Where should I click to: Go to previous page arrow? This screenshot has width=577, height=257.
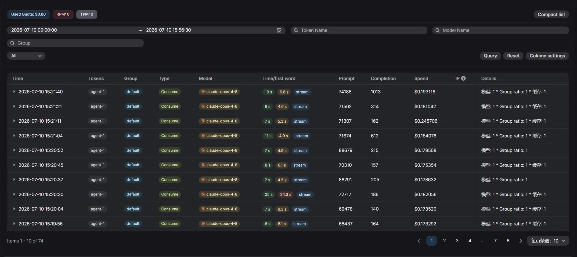pos(419,241)
